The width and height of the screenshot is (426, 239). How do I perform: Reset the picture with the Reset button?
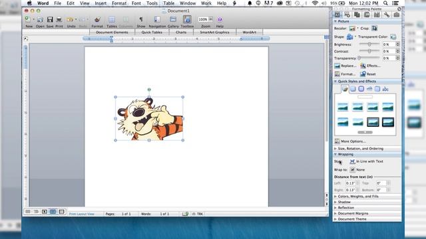(x=368, y=74)
